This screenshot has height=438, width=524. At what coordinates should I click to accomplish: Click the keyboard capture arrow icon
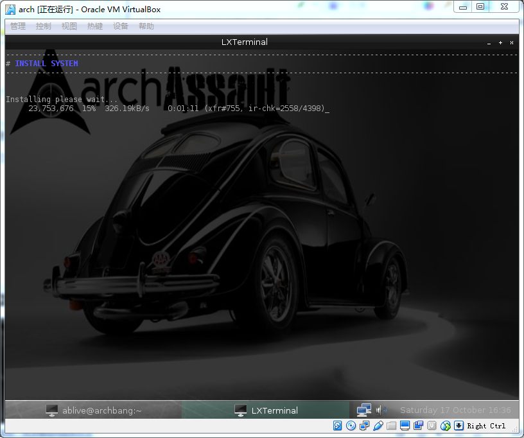tap(459, 426)
